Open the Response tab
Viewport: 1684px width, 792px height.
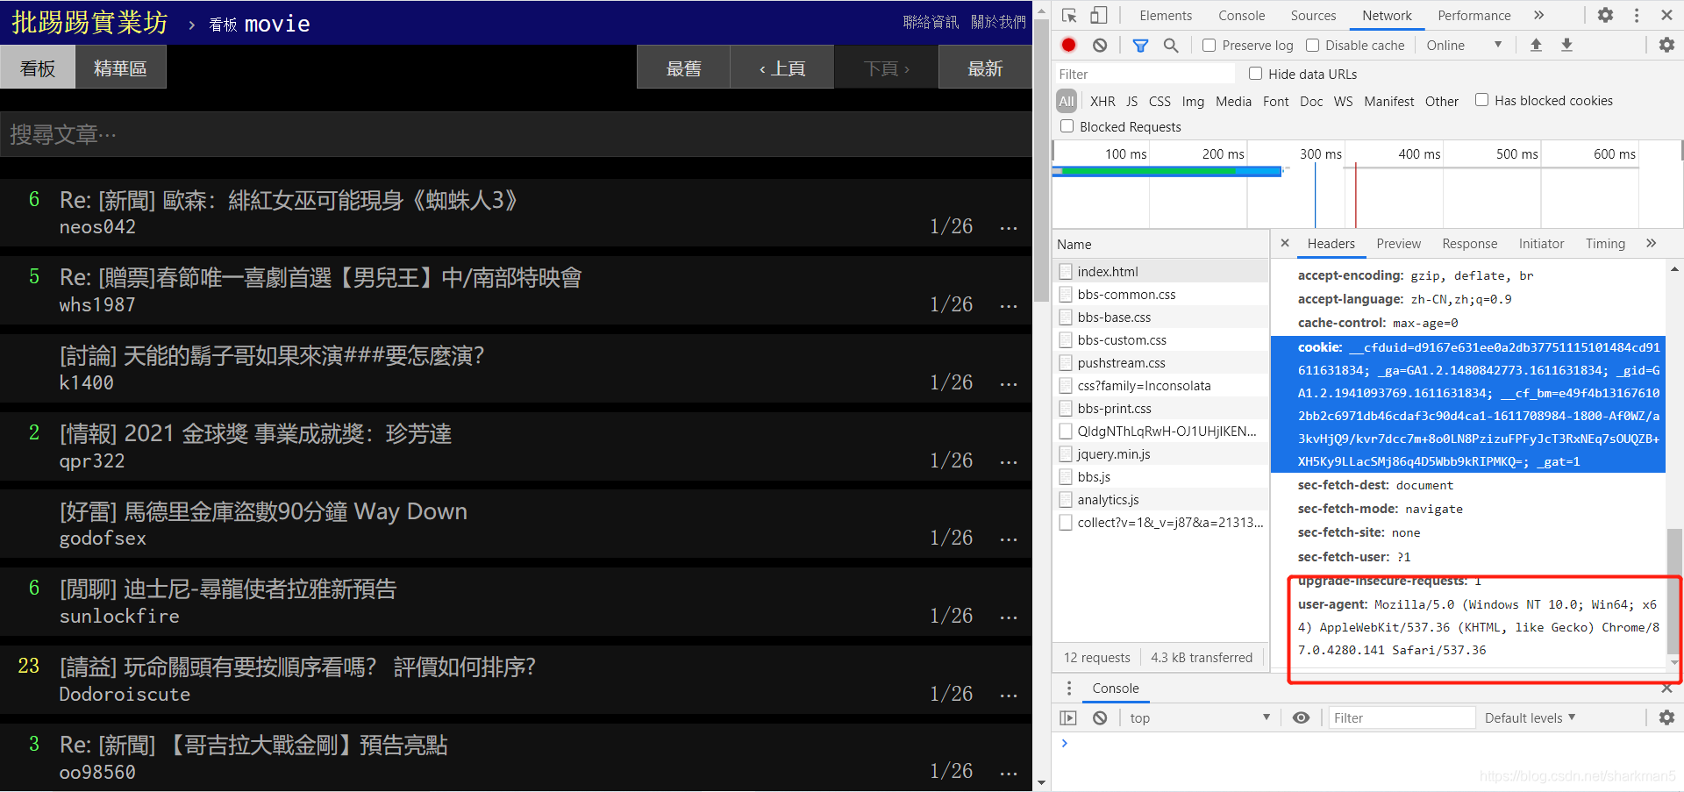pos(1469,243)
